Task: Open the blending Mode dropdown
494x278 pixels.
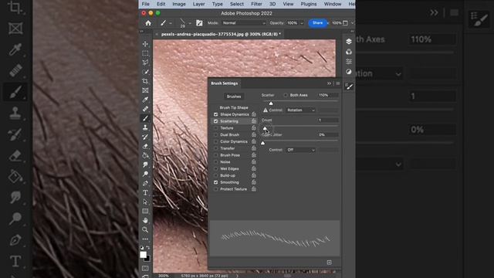Action: [x=243, y=23]
